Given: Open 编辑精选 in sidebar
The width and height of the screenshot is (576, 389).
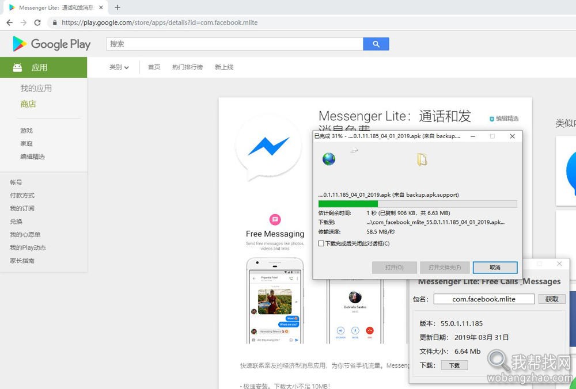Looking at the screenshot, I should click(33, 157).
